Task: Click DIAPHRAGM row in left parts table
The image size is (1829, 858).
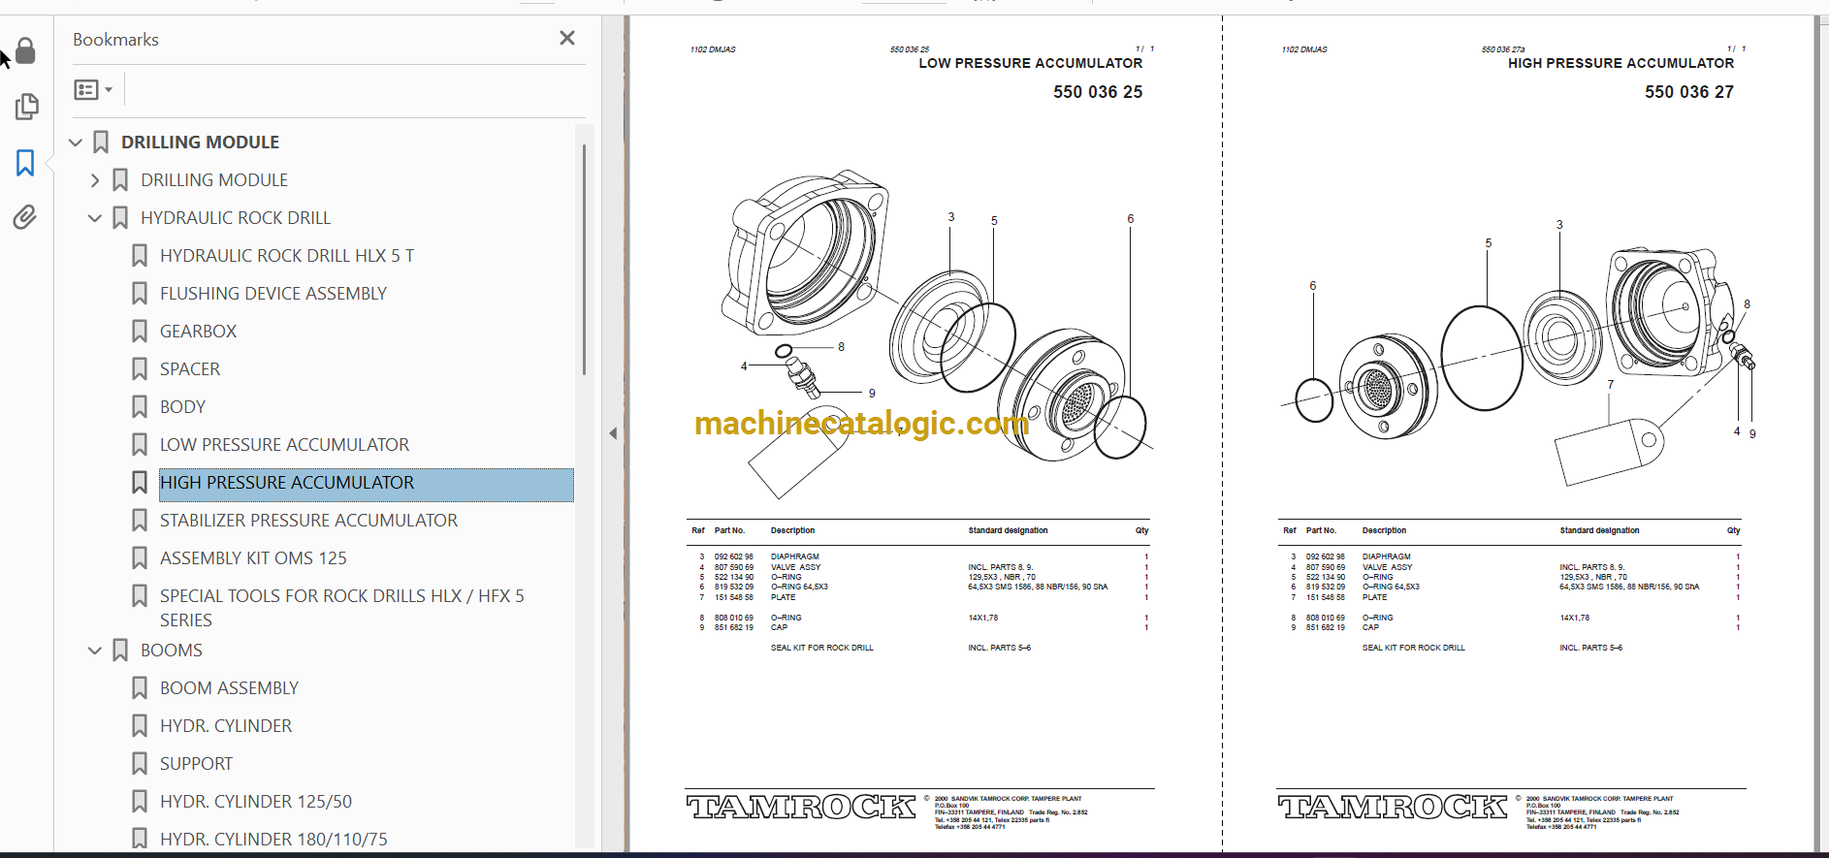Action: [919, 557]
